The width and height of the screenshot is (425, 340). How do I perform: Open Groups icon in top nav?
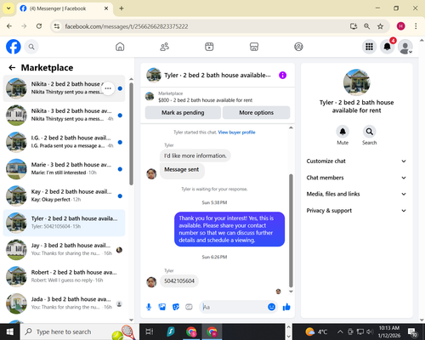pos(298,47)
